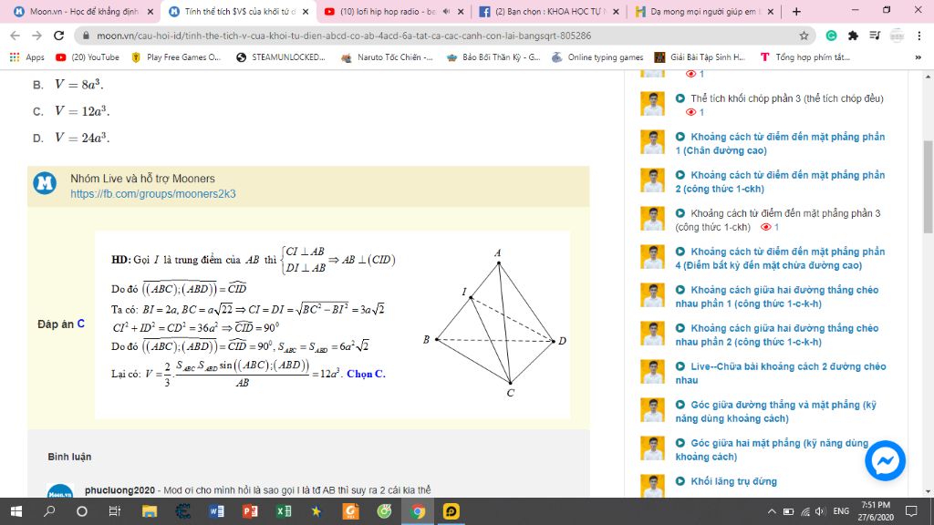The image size is (934, 525).
Task: Click the address bar URL field
Action: click(x=441, y=36)
